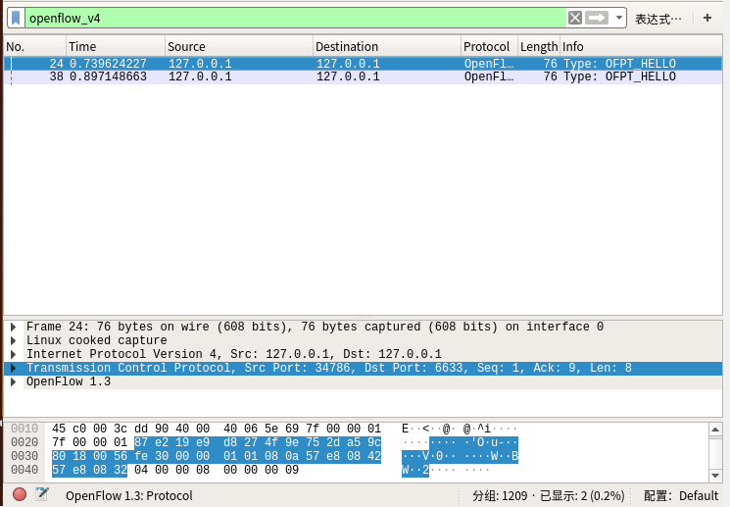This screenshot has width=730, height=507.
Task: Expand Transmission Control Protocol section
Action: coord(14,368)
